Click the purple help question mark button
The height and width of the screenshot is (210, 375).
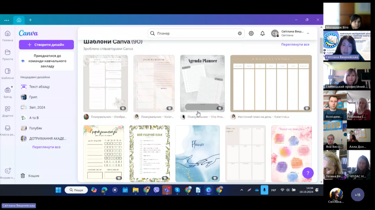[308, 173]
